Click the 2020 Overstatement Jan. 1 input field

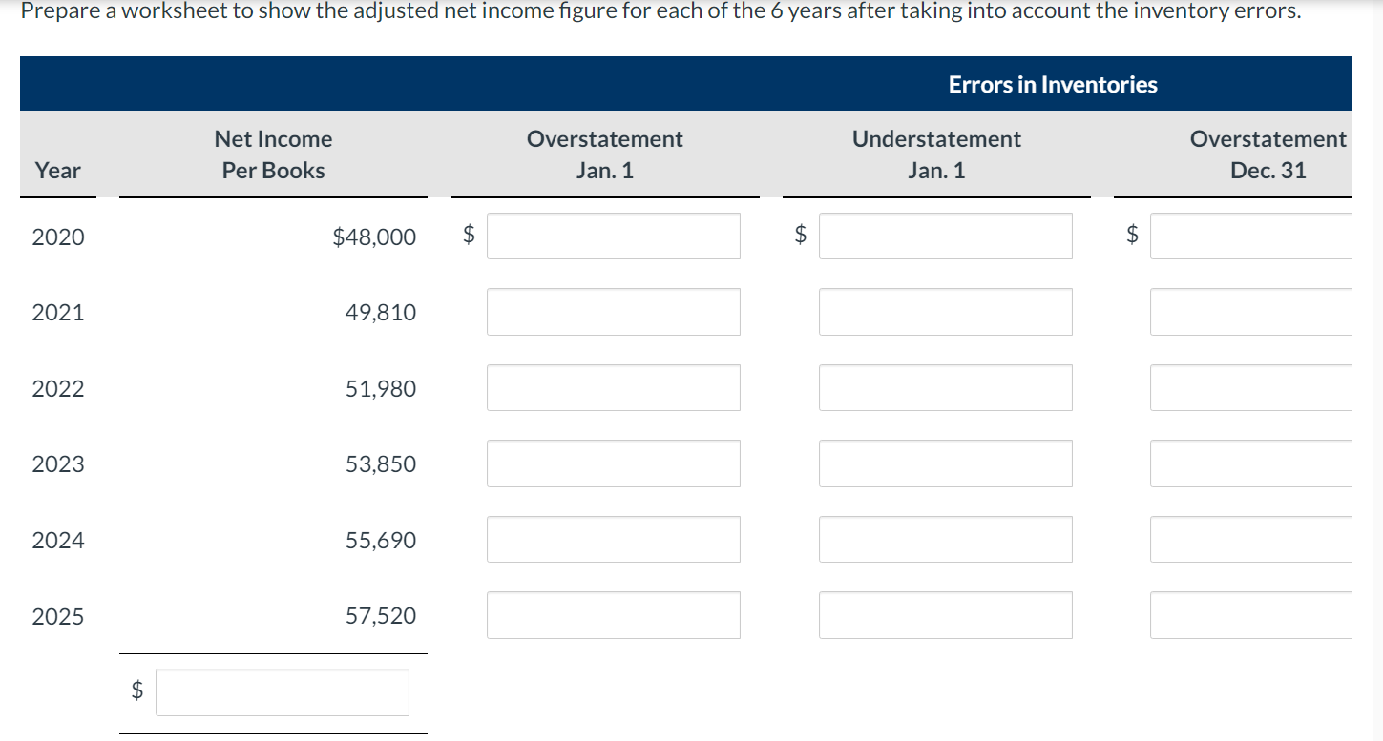click(x=614, y=236)
